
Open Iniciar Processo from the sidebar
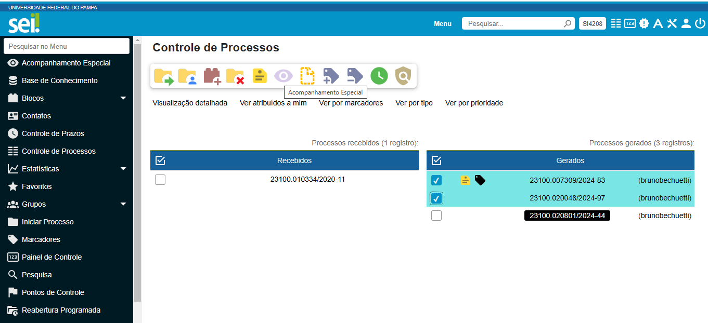pos(47,222)
